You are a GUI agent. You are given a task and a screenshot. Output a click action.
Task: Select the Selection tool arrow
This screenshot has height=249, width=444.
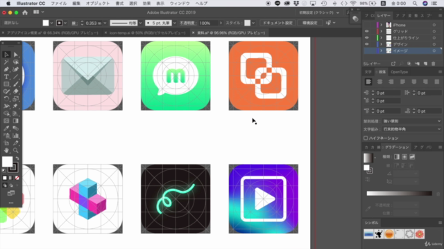[x=6, y=55]
